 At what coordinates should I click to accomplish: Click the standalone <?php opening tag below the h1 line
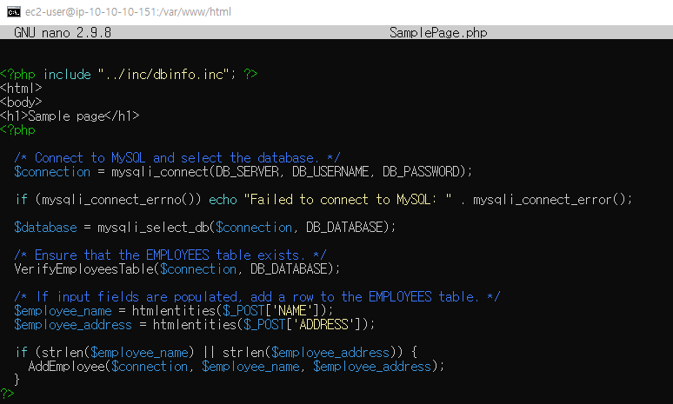[17, 130]
